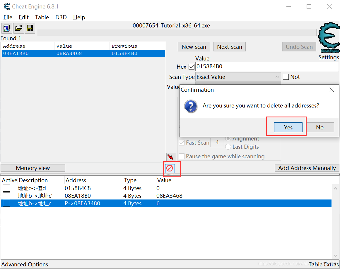
Task: Click 4 Bytes type of 0158B4C8 row
Action: click(x=132, y=188)
